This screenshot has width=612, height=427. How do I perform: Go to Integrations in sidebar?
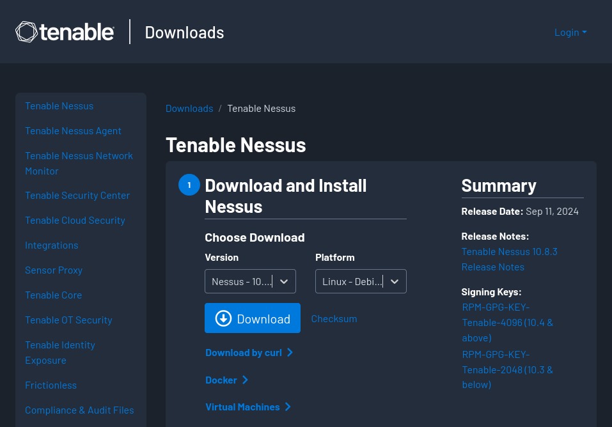51,245
